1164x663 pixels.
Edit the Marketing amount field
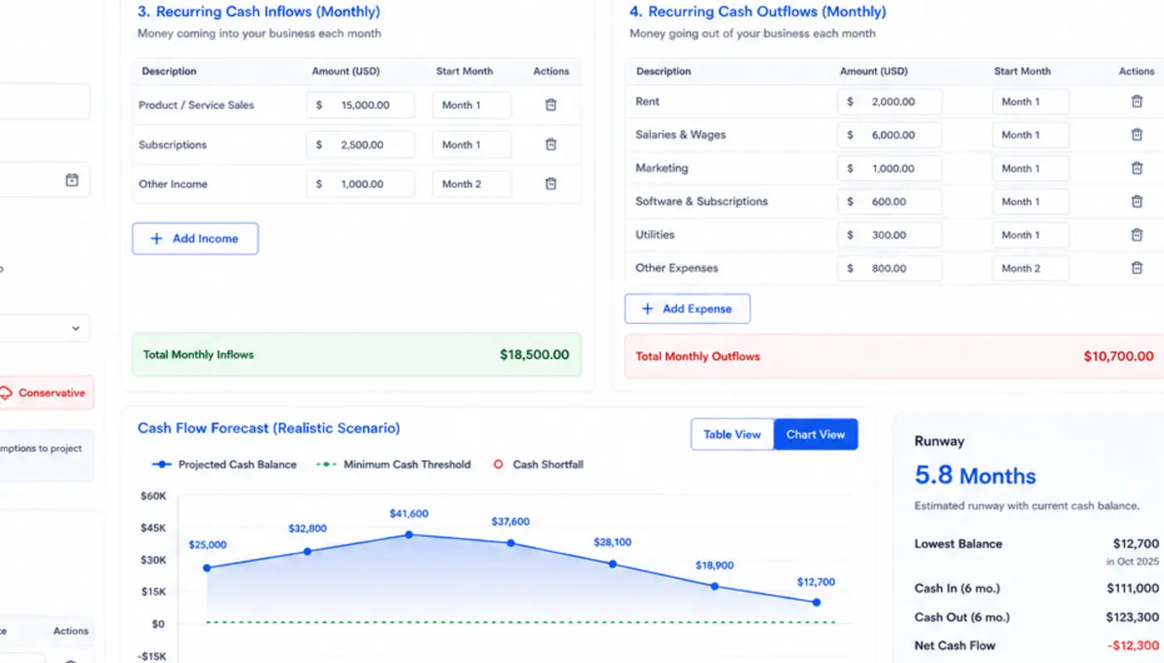890,169
